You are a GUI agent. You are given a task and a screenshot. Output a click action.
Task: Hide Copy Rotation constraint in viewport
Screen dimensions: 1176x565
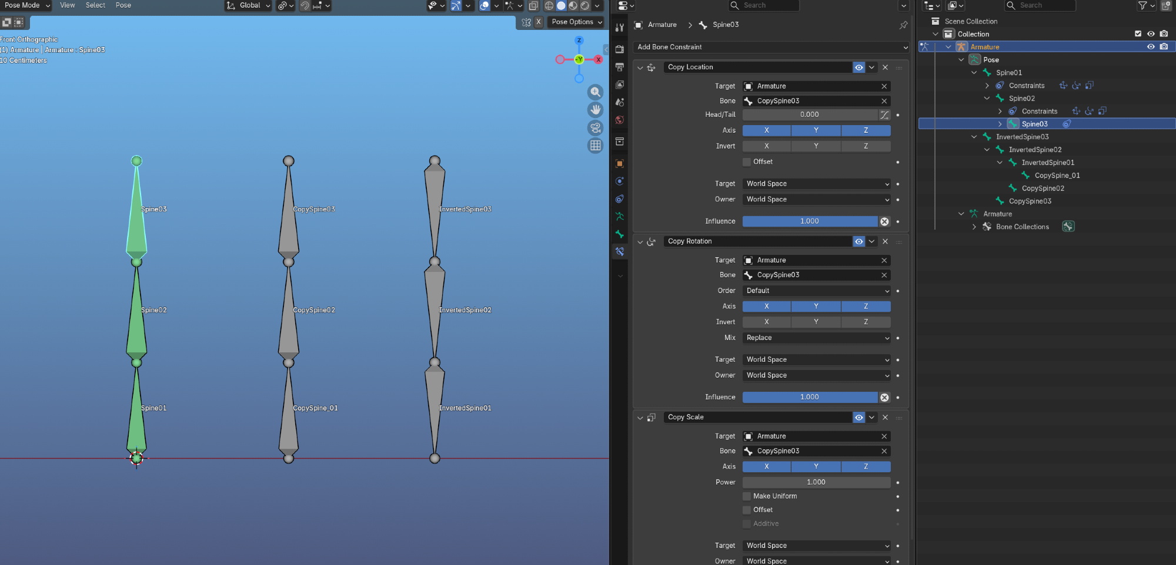click(859, 241)
